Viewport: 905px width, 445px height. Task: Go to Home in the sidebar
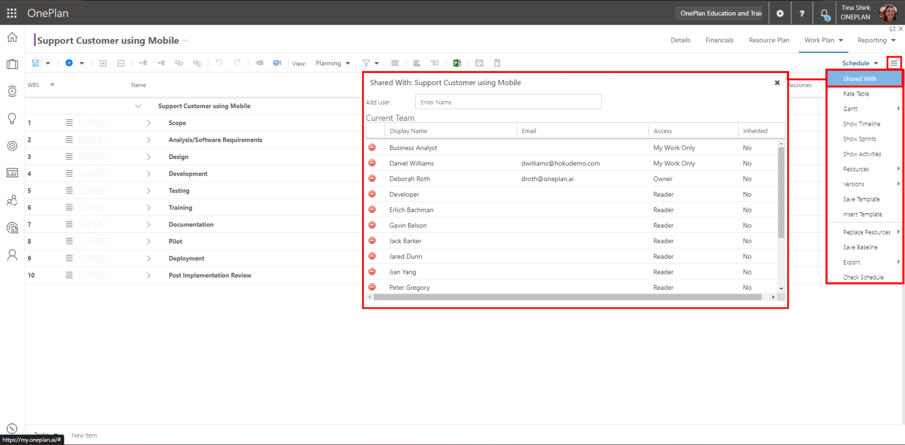click(x=12, y=37)
